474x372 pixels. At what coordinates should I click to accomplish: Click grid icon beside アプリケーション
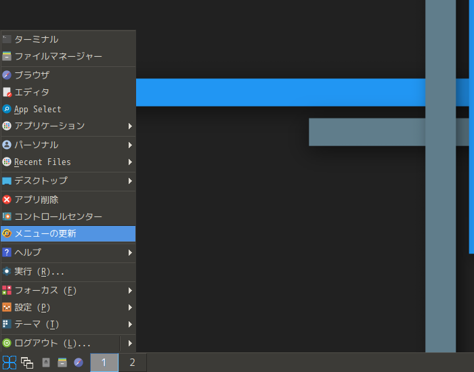[x=7, y=126]
